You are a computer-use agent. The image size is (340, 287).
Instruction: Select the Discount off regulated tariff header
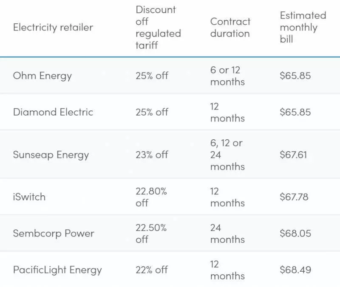point(158,28)
